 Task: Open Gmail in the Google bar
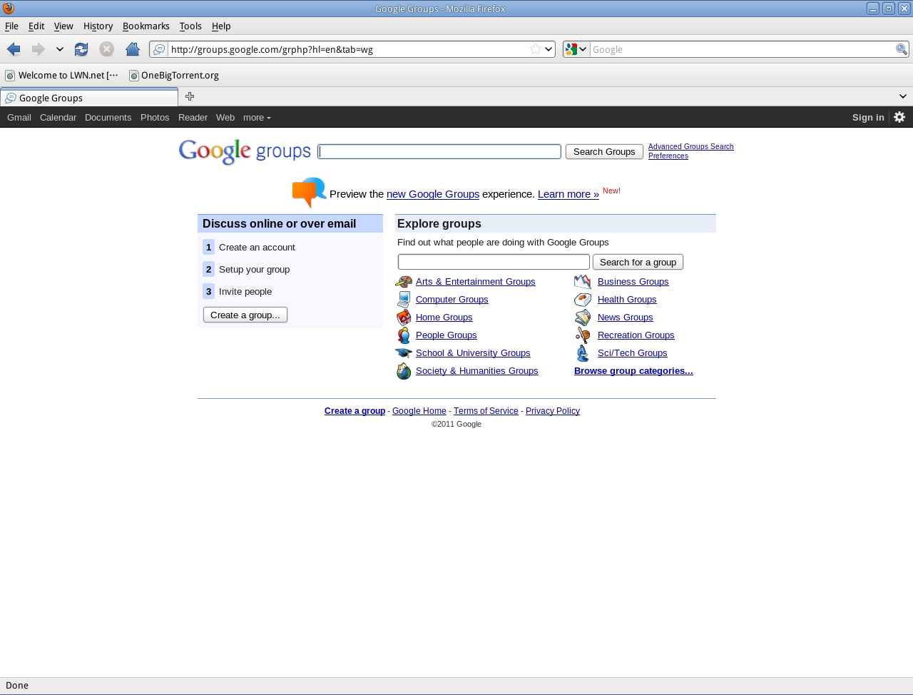click(19, 118)
